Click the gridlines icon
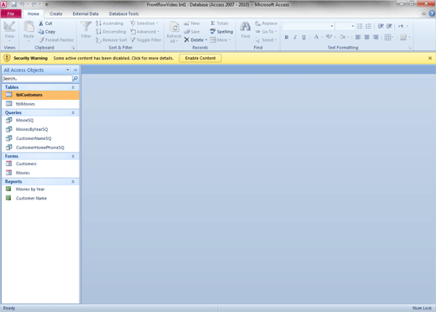 pos(387,37)
